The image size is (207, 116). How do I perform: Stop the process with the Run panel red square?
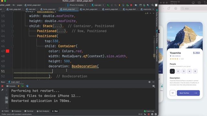click(x=2, y=86)
